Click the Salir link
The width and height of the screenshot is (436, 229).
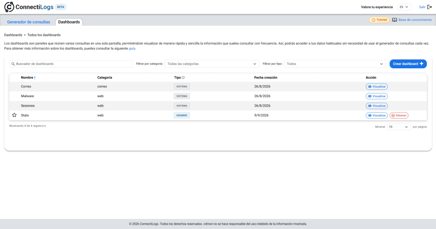[422, 7]
